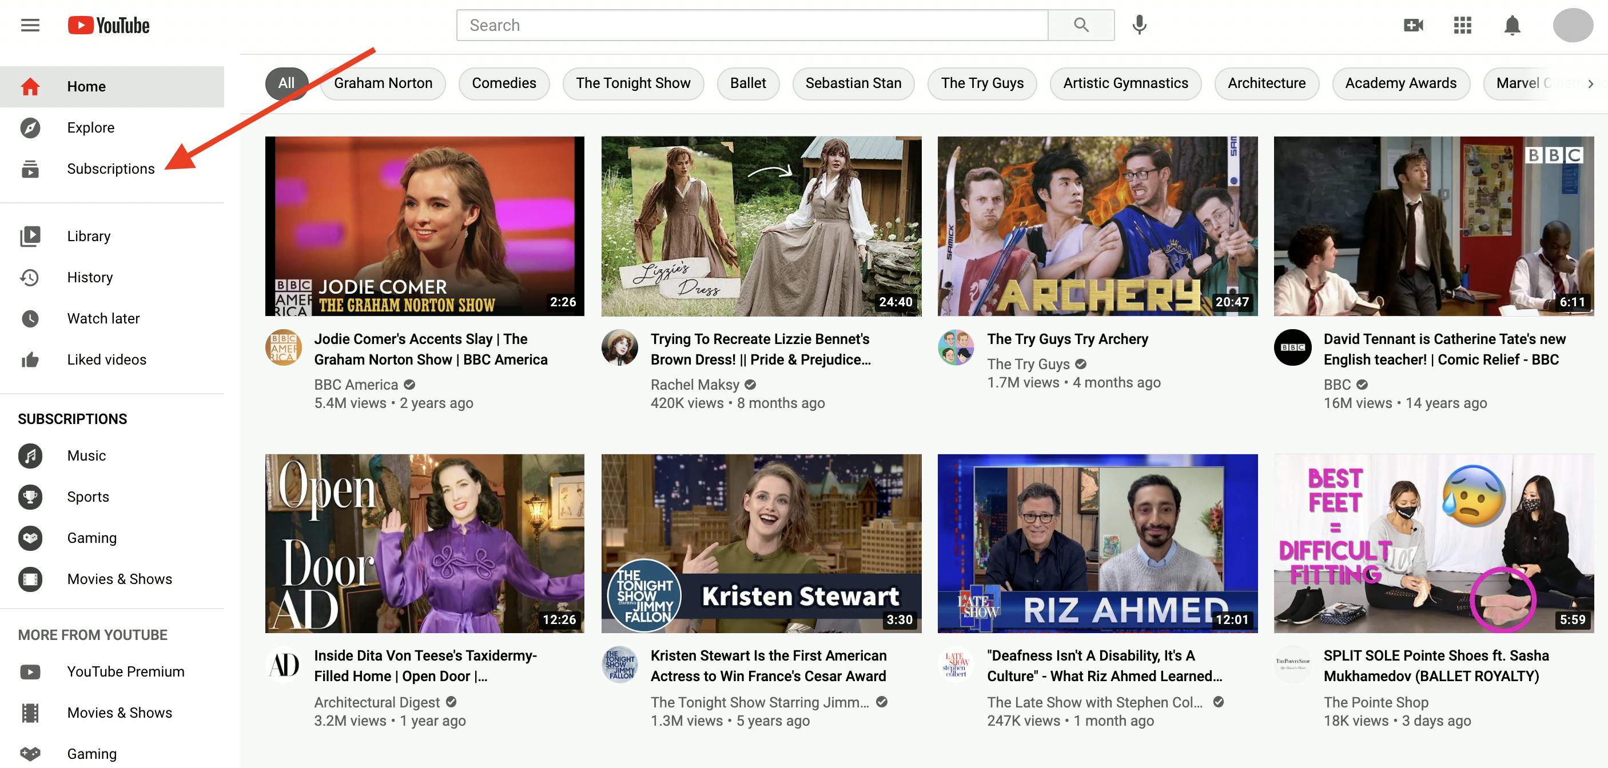The width and height of the screenshot is (1608, 768).
Task: Click The Try Guys channel avatar
Action: pyautogui.click(x=956, y=347)
